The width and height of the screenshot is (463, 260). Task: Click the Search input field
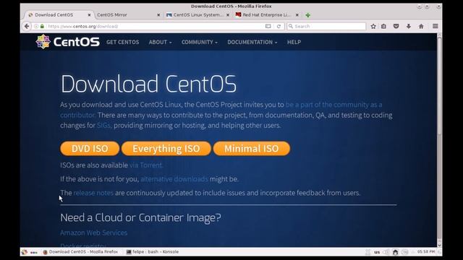(326, 26)
